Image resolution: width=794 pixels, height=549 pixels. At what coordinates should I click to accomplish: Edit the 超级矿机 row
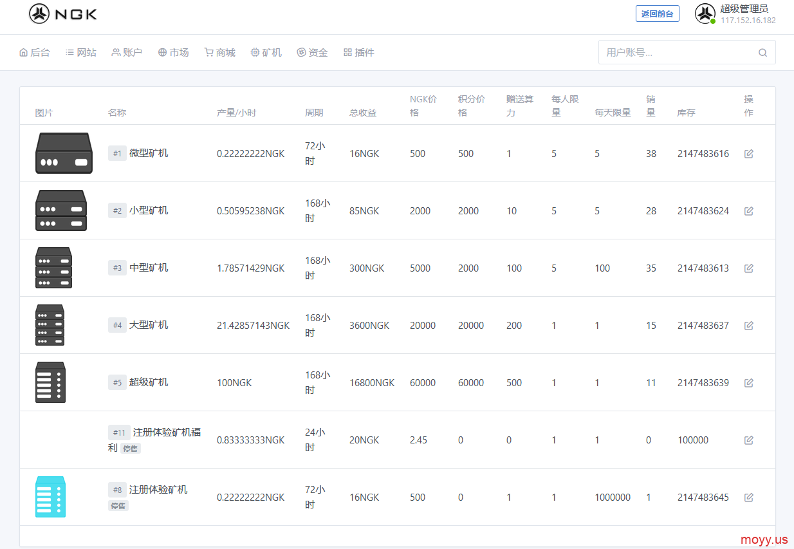point(749,383)
